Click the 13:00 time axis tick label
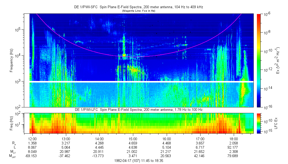 tap(66, 139)
